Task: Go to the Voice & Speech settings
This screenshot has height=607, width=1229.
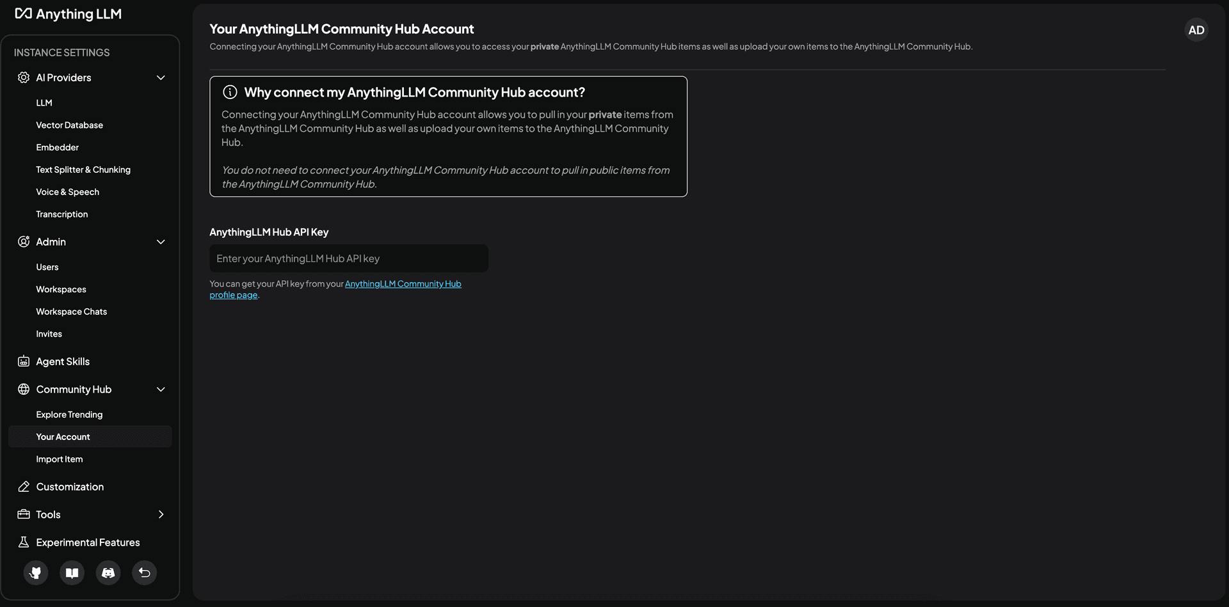Action: 67,192
